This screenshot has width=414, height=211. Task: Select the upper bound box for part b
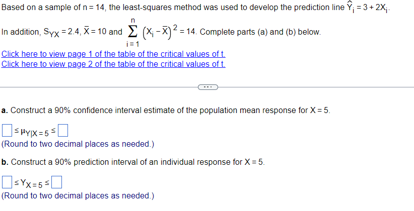[57, 182]
